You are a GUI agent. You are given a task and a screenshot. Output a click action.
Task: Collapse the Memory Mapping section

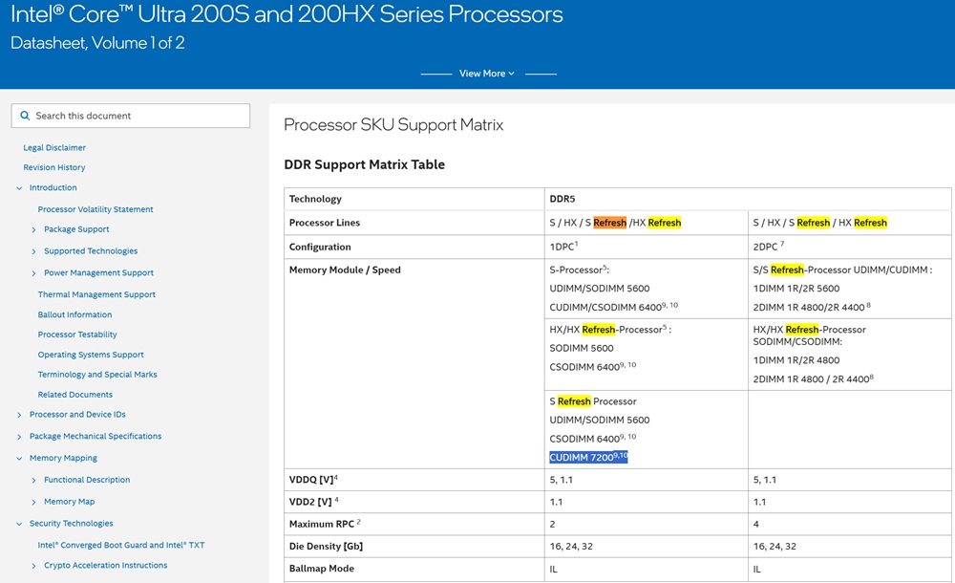point(17,458)
